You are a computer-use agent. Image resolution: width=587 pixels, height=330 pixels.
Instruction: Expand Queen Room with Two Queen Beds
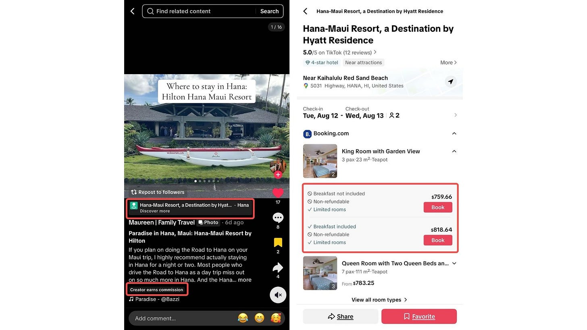pos(454,263)
